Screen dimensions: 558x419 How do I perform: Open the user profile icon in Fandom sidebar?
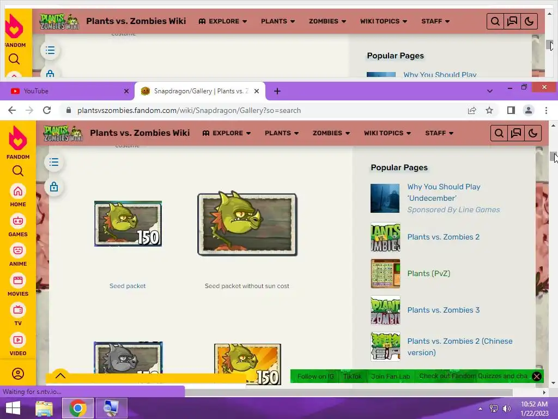18,374
